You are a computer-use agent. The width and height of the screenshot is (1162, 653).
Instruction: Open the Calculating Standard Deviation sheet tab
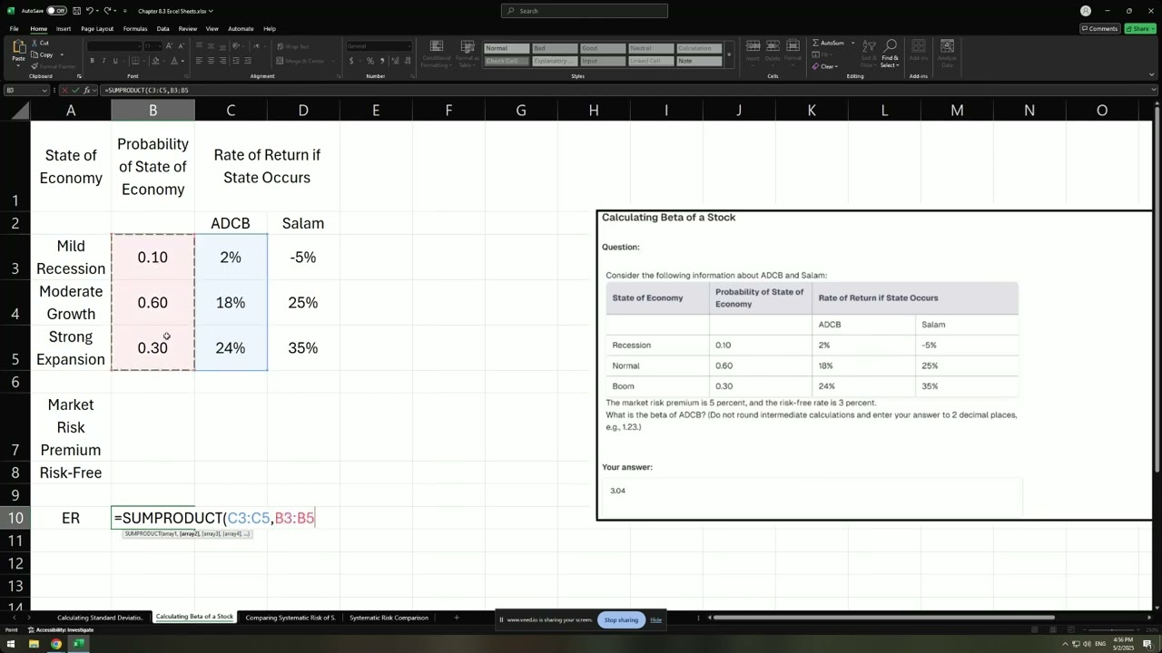[100, 618]
